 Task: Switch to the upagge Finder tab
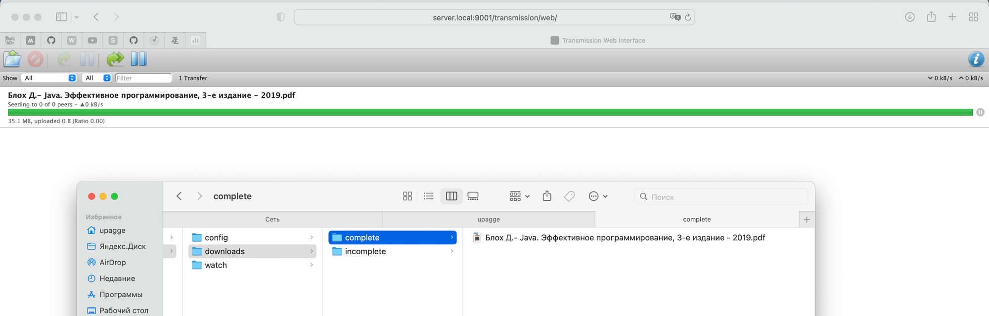[x=489, y=220]
